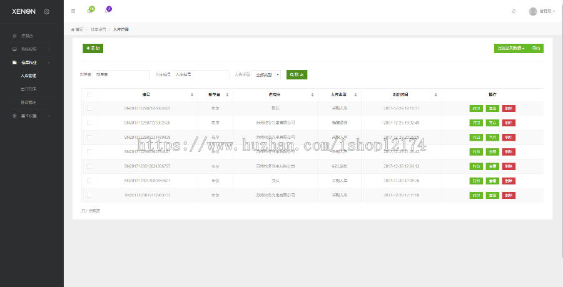
Task: View the entry created at 21:35:42
Action: click(492, 152)
